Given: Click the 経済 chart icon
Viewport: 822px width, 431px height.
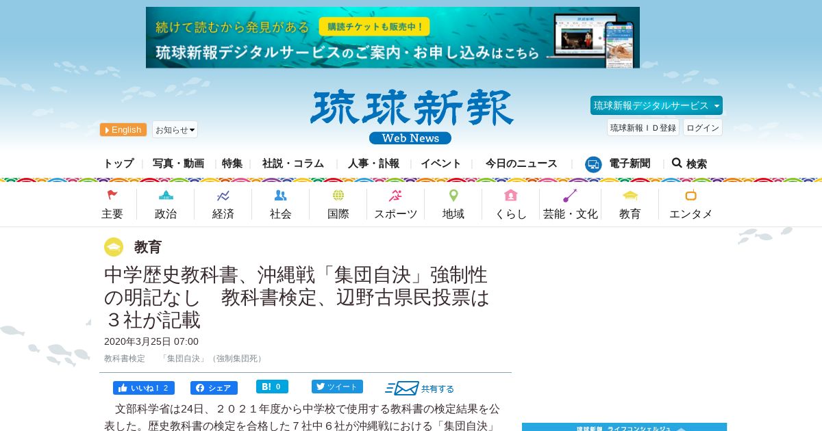Looking at the screenshot, I should click(x=223, y=196).
